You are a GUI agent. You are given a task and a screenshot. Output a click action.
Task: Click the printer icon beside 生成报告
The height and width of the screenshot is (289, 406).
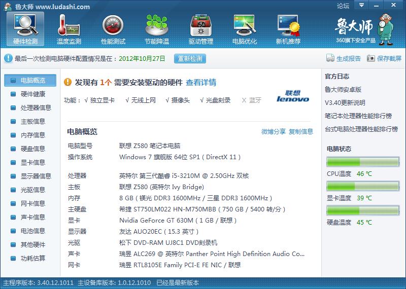pyautogui.click(x=330, y=58)
